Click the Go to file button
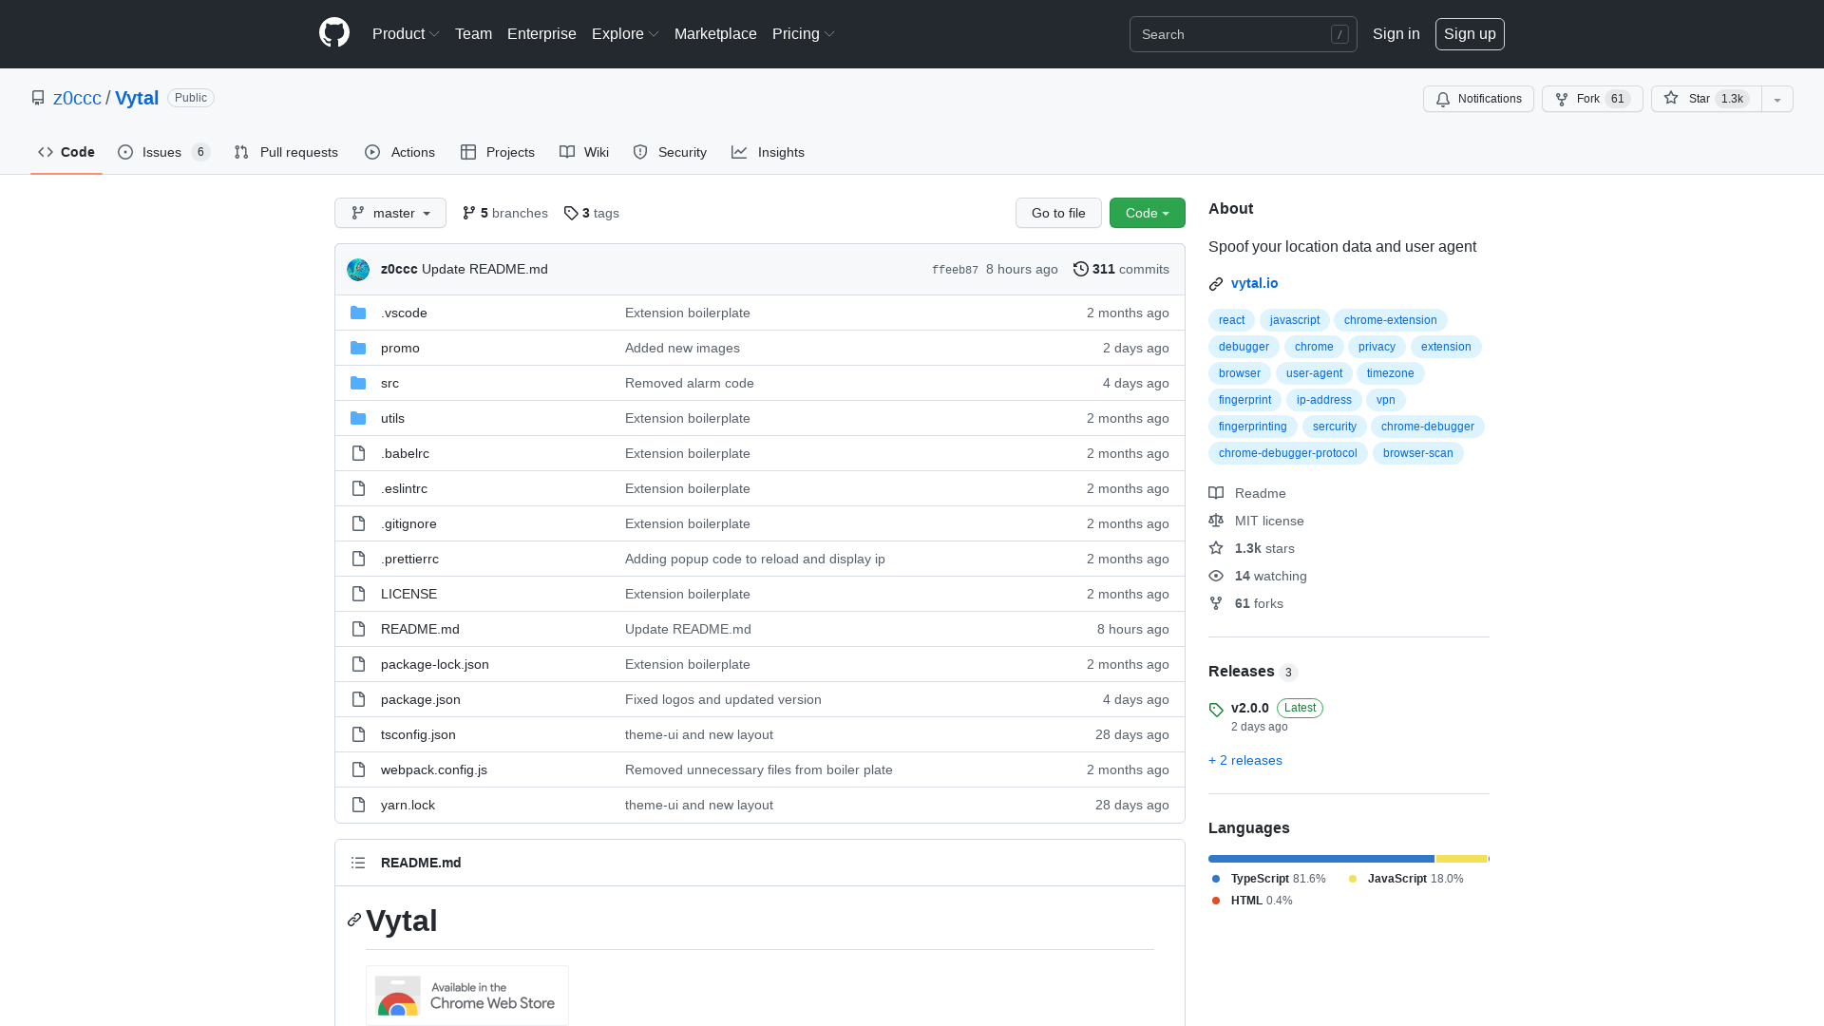 point(1058,213)
